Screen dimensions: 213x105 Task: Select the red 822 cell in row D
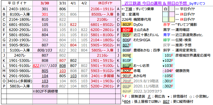[x=73, y=25]
